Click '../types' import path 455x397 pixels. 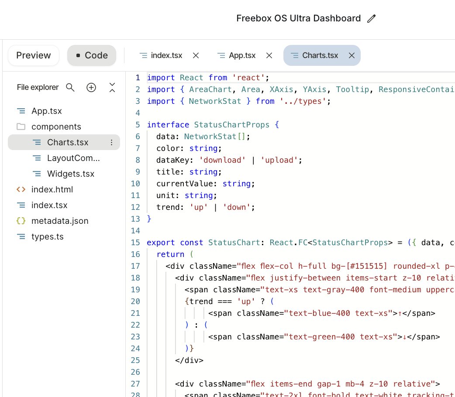[x=303, y=101]
